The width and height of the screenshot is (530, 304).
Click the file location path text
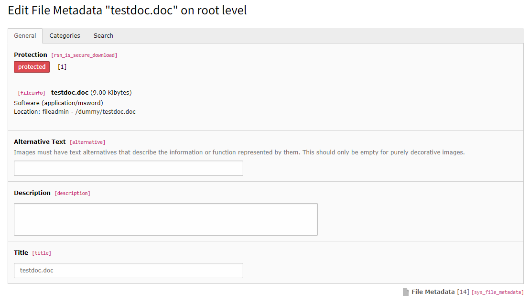[75, 112]
